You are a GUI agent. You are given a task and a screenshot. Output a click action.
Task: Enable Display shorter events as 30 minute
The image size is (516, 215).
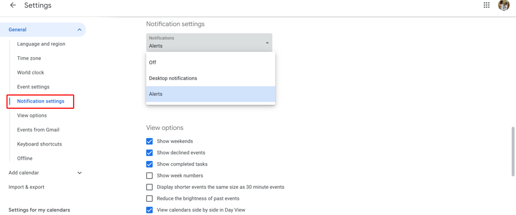click(x=149, y=187)
